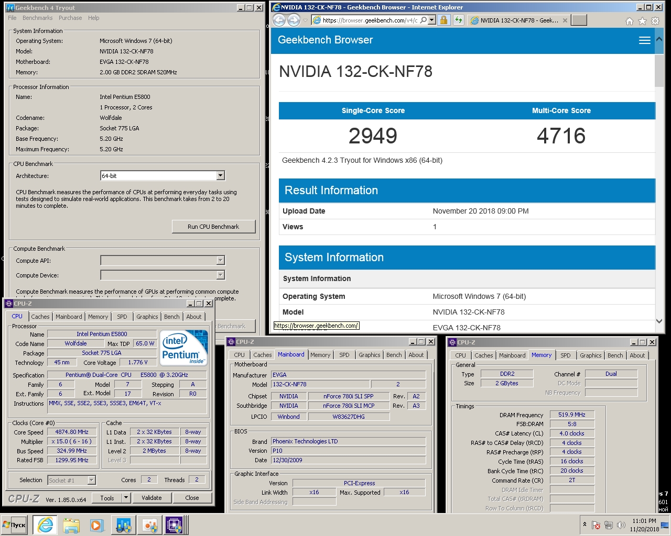Select CPU tab in CPU-Z Mainboard window
Screen dimensions: 671x536
click(239, 355)
